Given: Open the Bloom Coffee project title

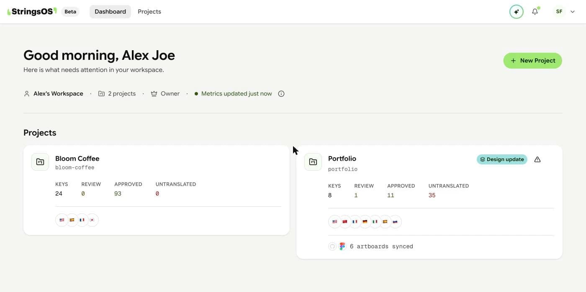Looking at the screenshot, I should click(77, 159).
